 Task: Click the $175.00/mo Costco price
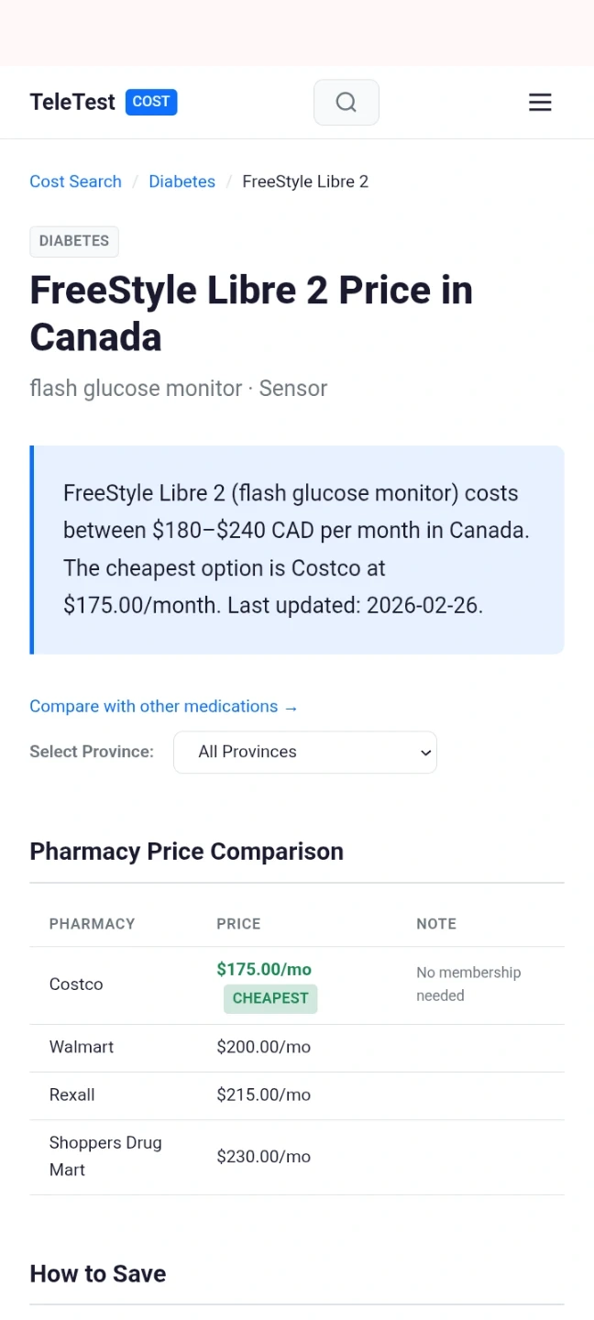264,969
